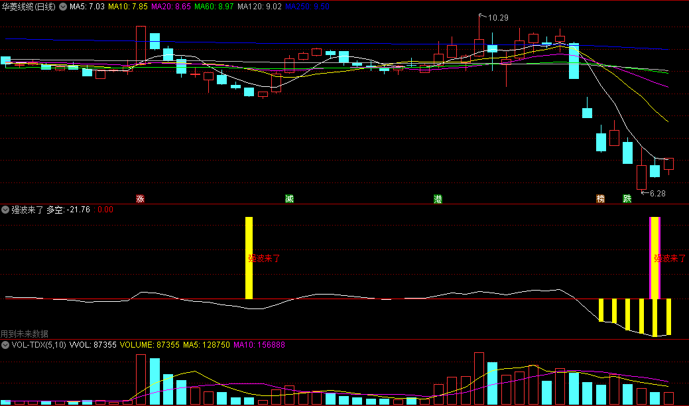This screenshot has height=406, width=689.
Task: Click the volume MA10: 156888 label
Action: (259, 345)
